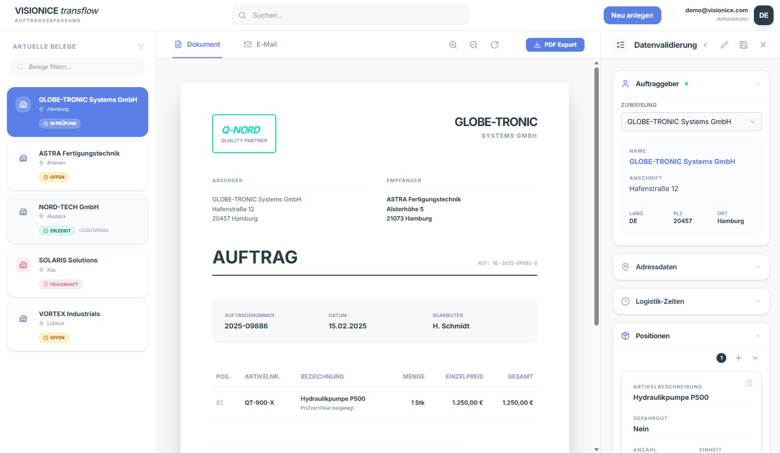Screen dimensions: 780x453
Task: Click the Neu anlegen button
Action: (632, 15)
